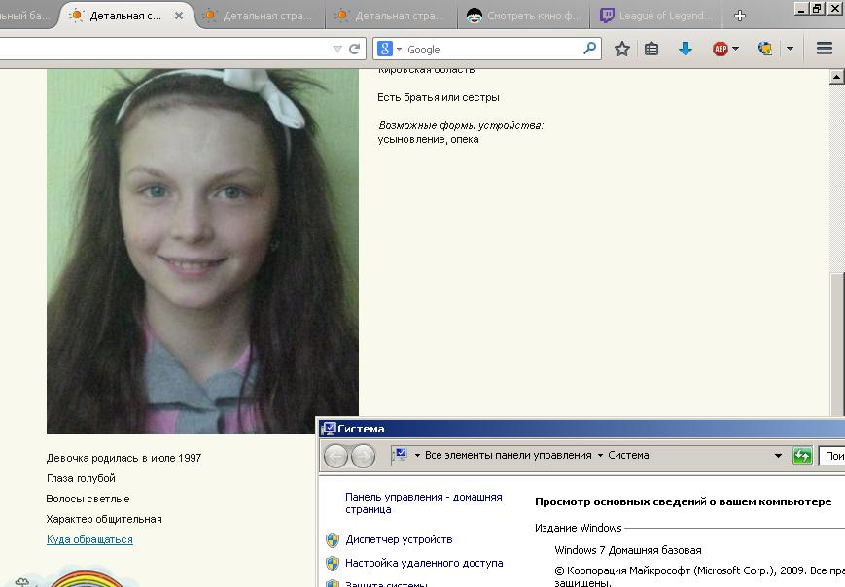Open the URL history dropdown arrow
Image resolution: width=845 pixels, height=587 pixels.
337,49
